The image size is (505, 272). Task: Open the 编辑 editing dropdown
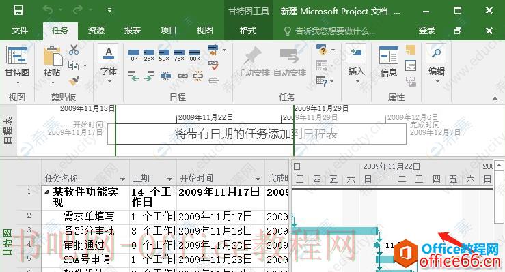click(x=437, y=63)
